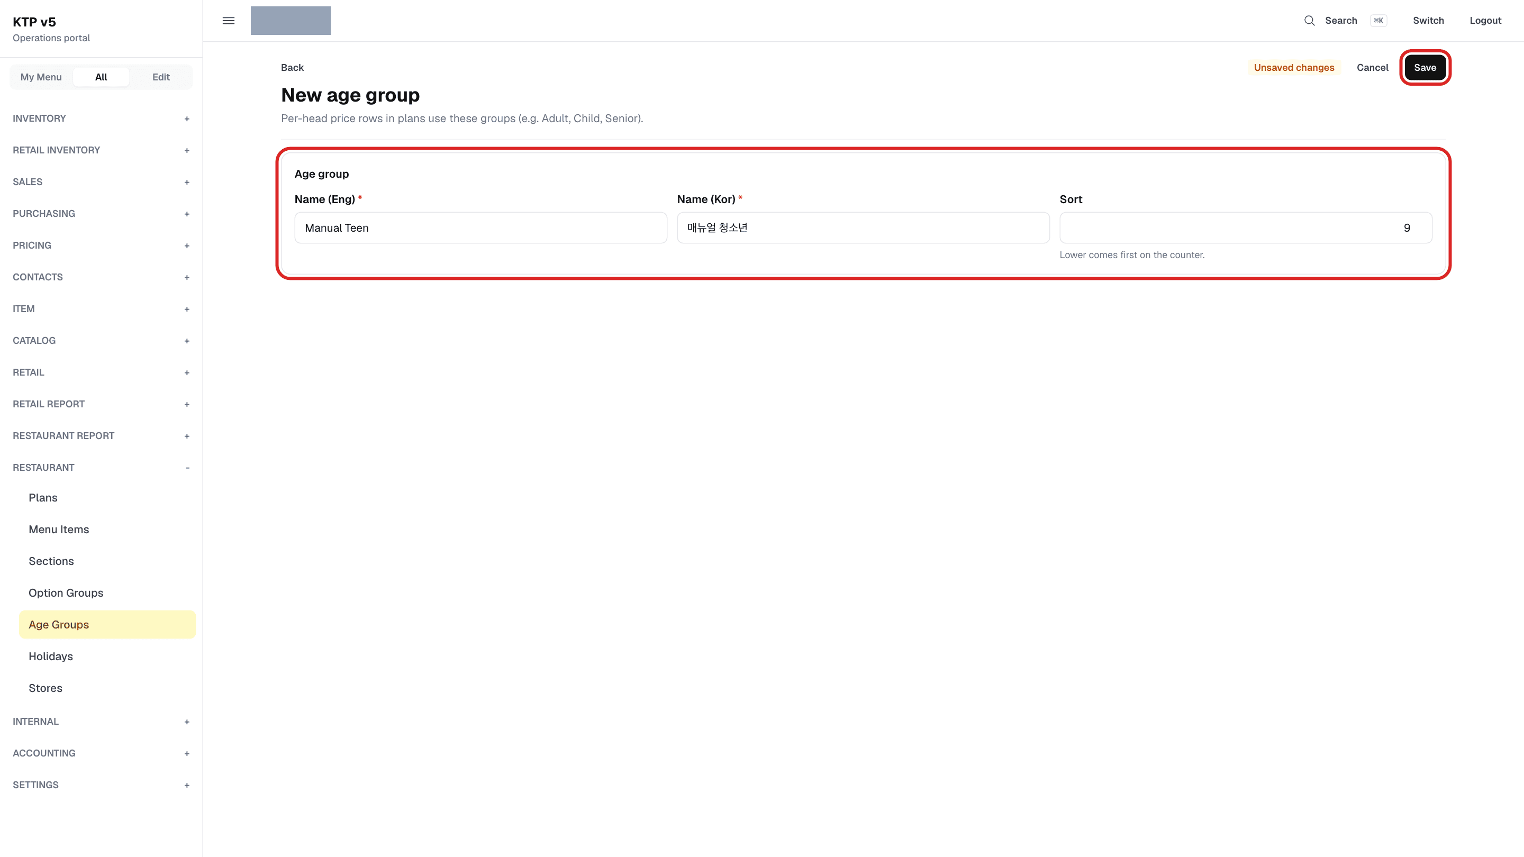Image resolution: width=1524 pixels, height=857 pixels.
Task: Expand the INTERNAL section
Action: point(101,722)
